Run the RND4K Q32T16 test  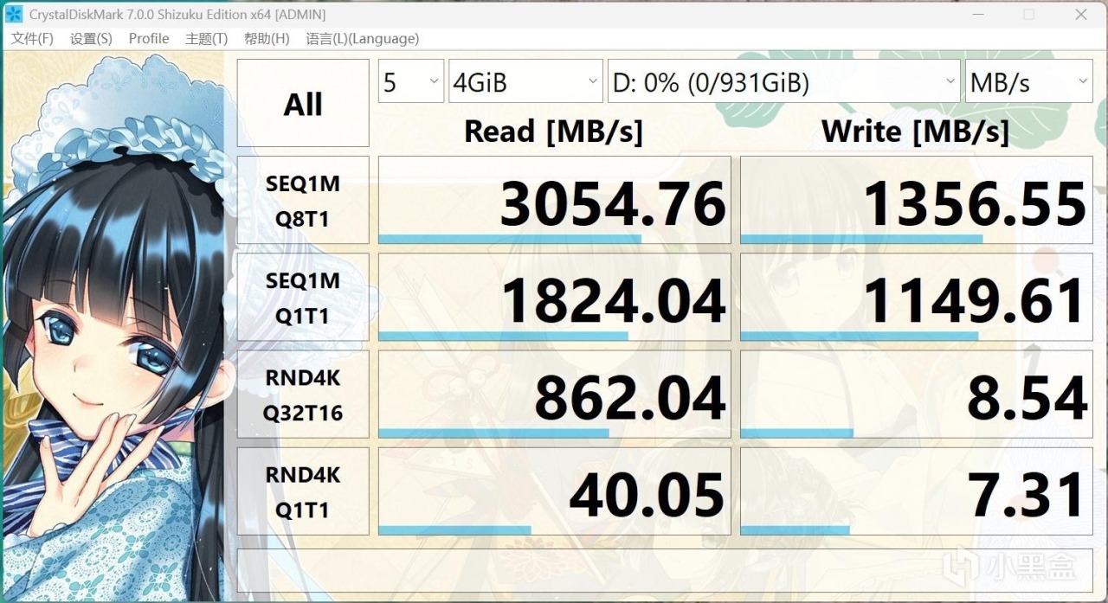click(x=303, y=394)
